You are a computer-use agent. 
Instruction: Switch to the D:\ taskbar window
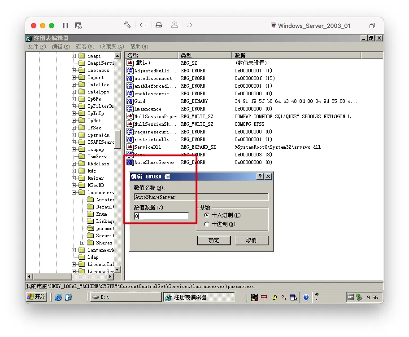click(x=126, y=297)
